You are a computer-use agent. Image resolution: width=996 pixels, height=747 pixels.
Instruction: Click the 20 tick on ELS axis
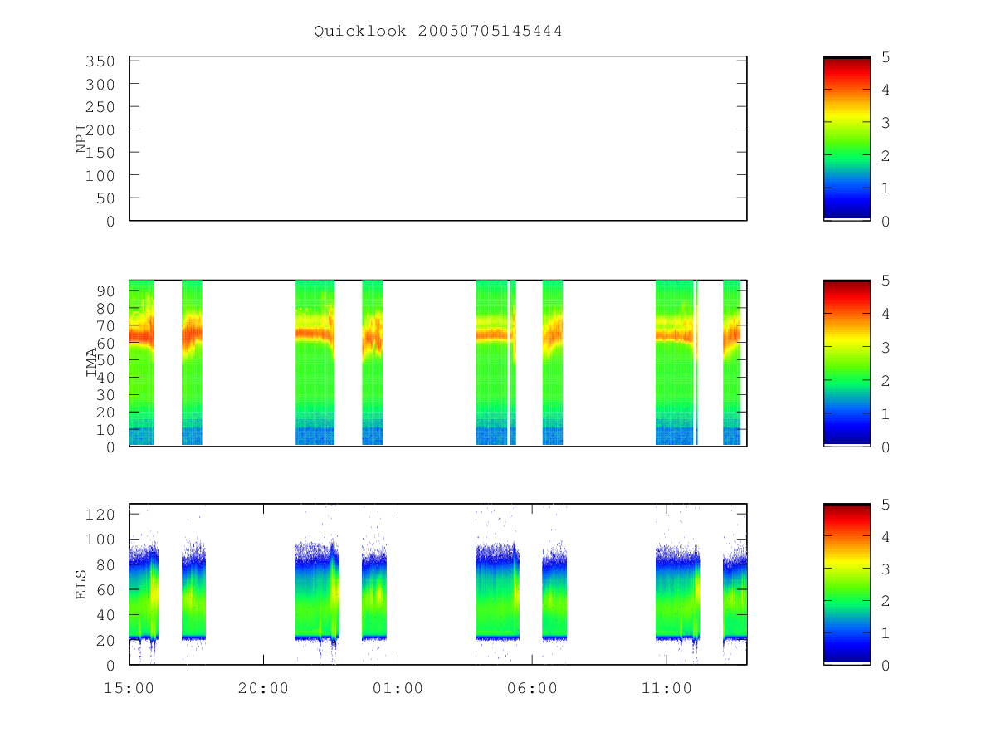(x=106, y=640)
